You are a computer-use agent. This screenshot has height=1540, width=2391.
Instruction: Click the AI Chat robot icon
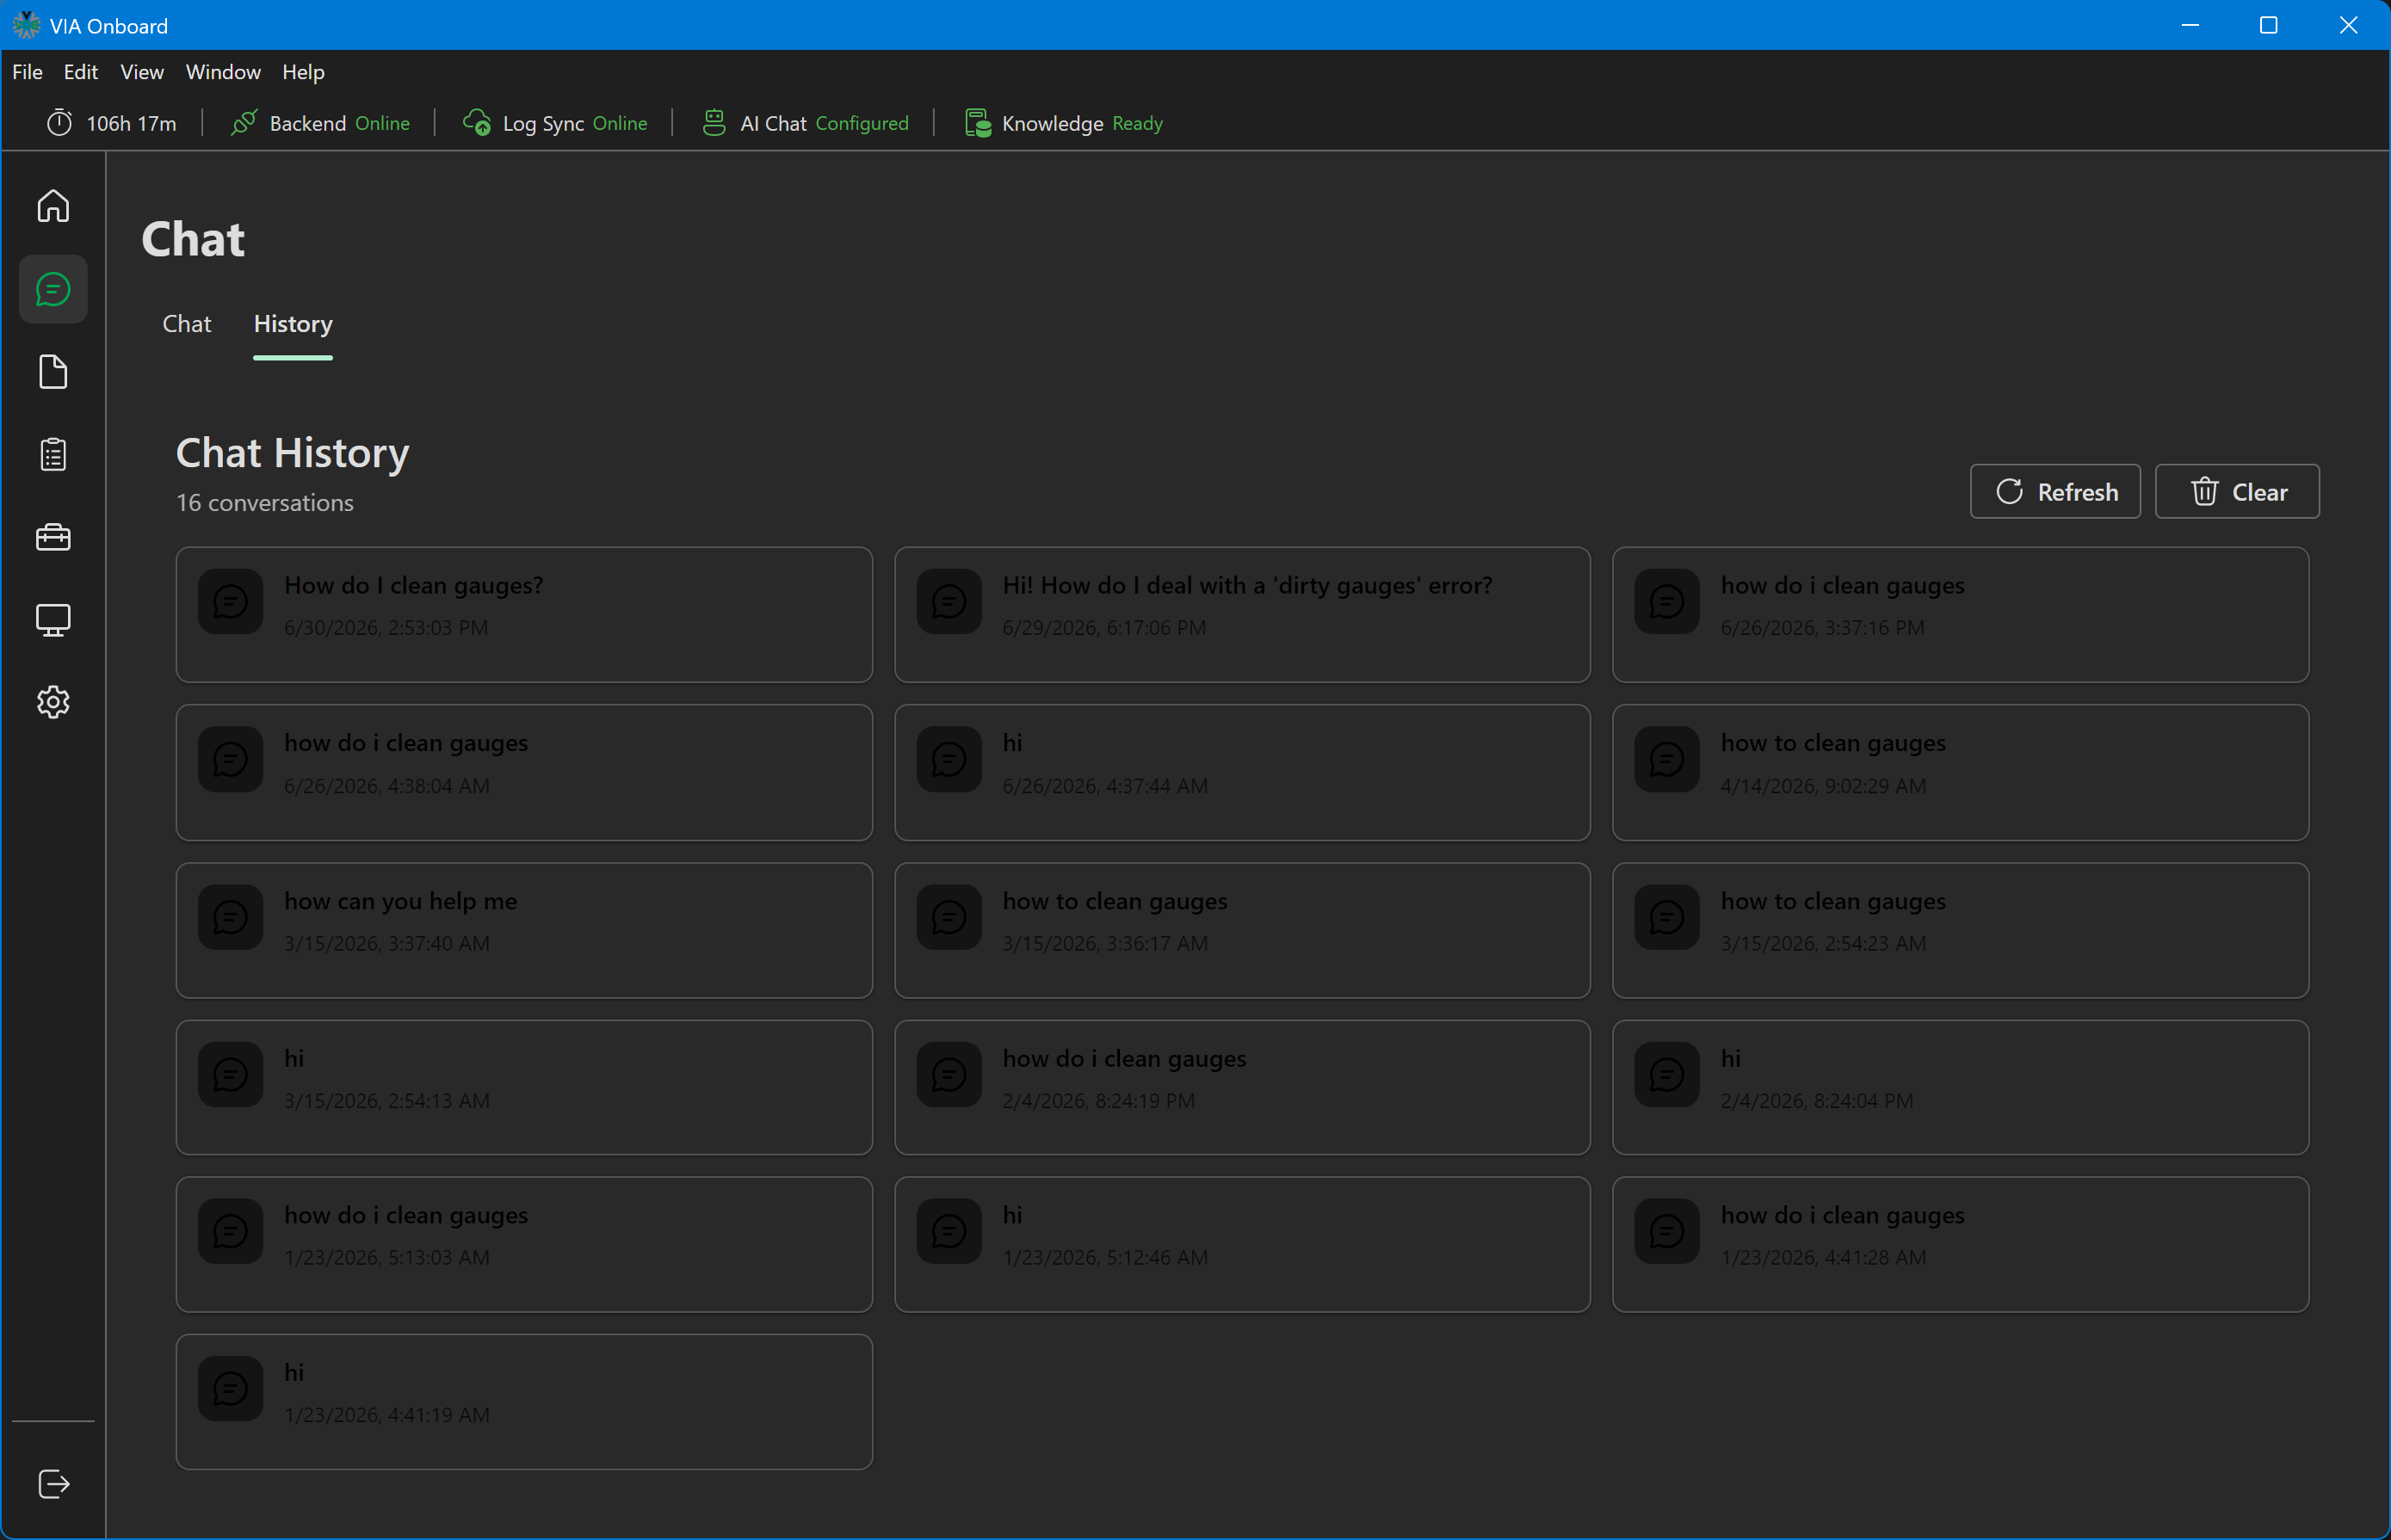(714, 123)
